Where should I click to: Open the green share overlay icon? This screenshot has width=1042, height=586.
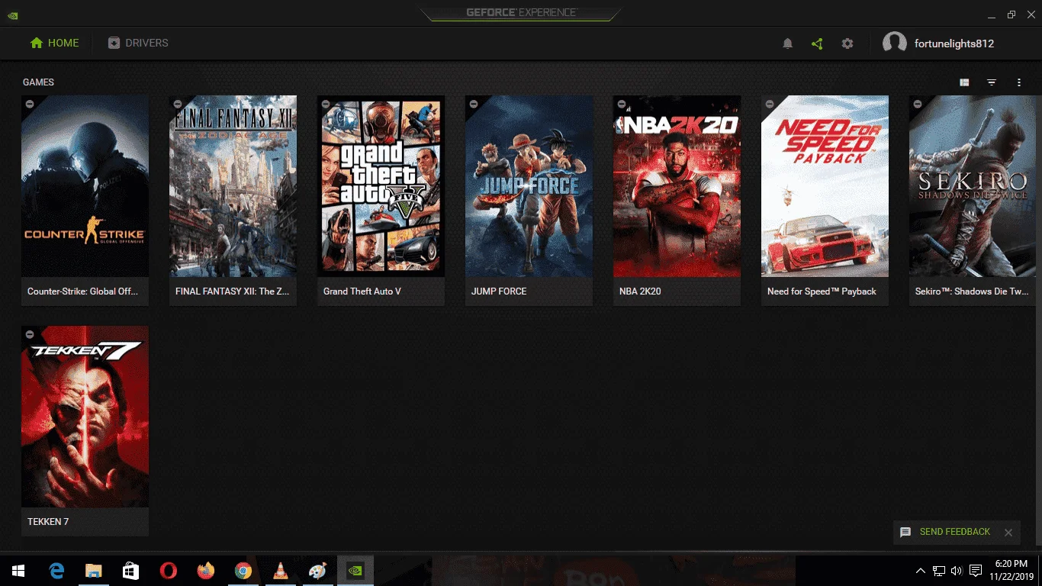tap(817, 43)
